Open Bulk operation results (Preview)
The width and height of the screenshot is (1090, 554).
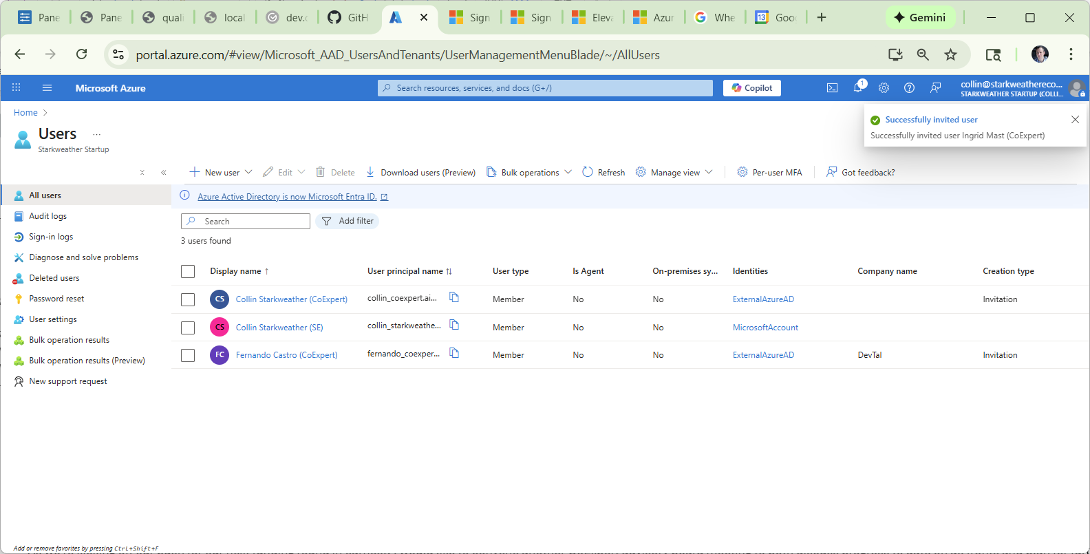(x=86, y=361)
